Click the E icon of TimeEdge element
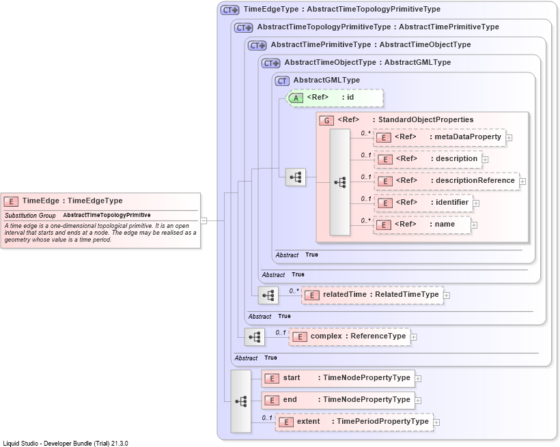 click(x=11, y=201)
